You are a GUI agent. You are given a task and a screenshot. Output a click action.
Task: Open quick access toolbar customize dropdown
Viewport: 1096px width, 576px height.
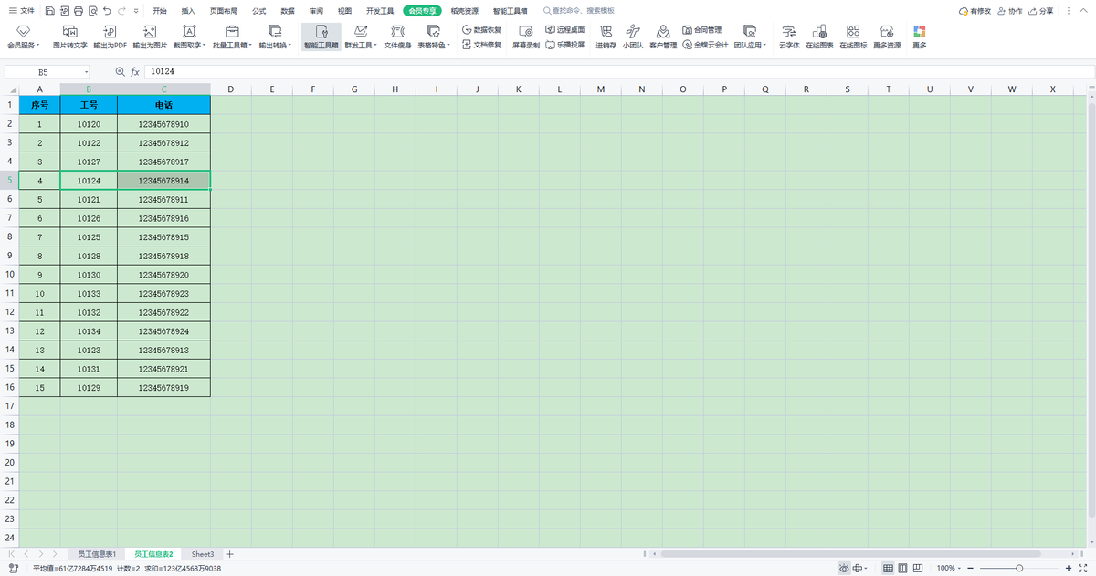[136, 11]
